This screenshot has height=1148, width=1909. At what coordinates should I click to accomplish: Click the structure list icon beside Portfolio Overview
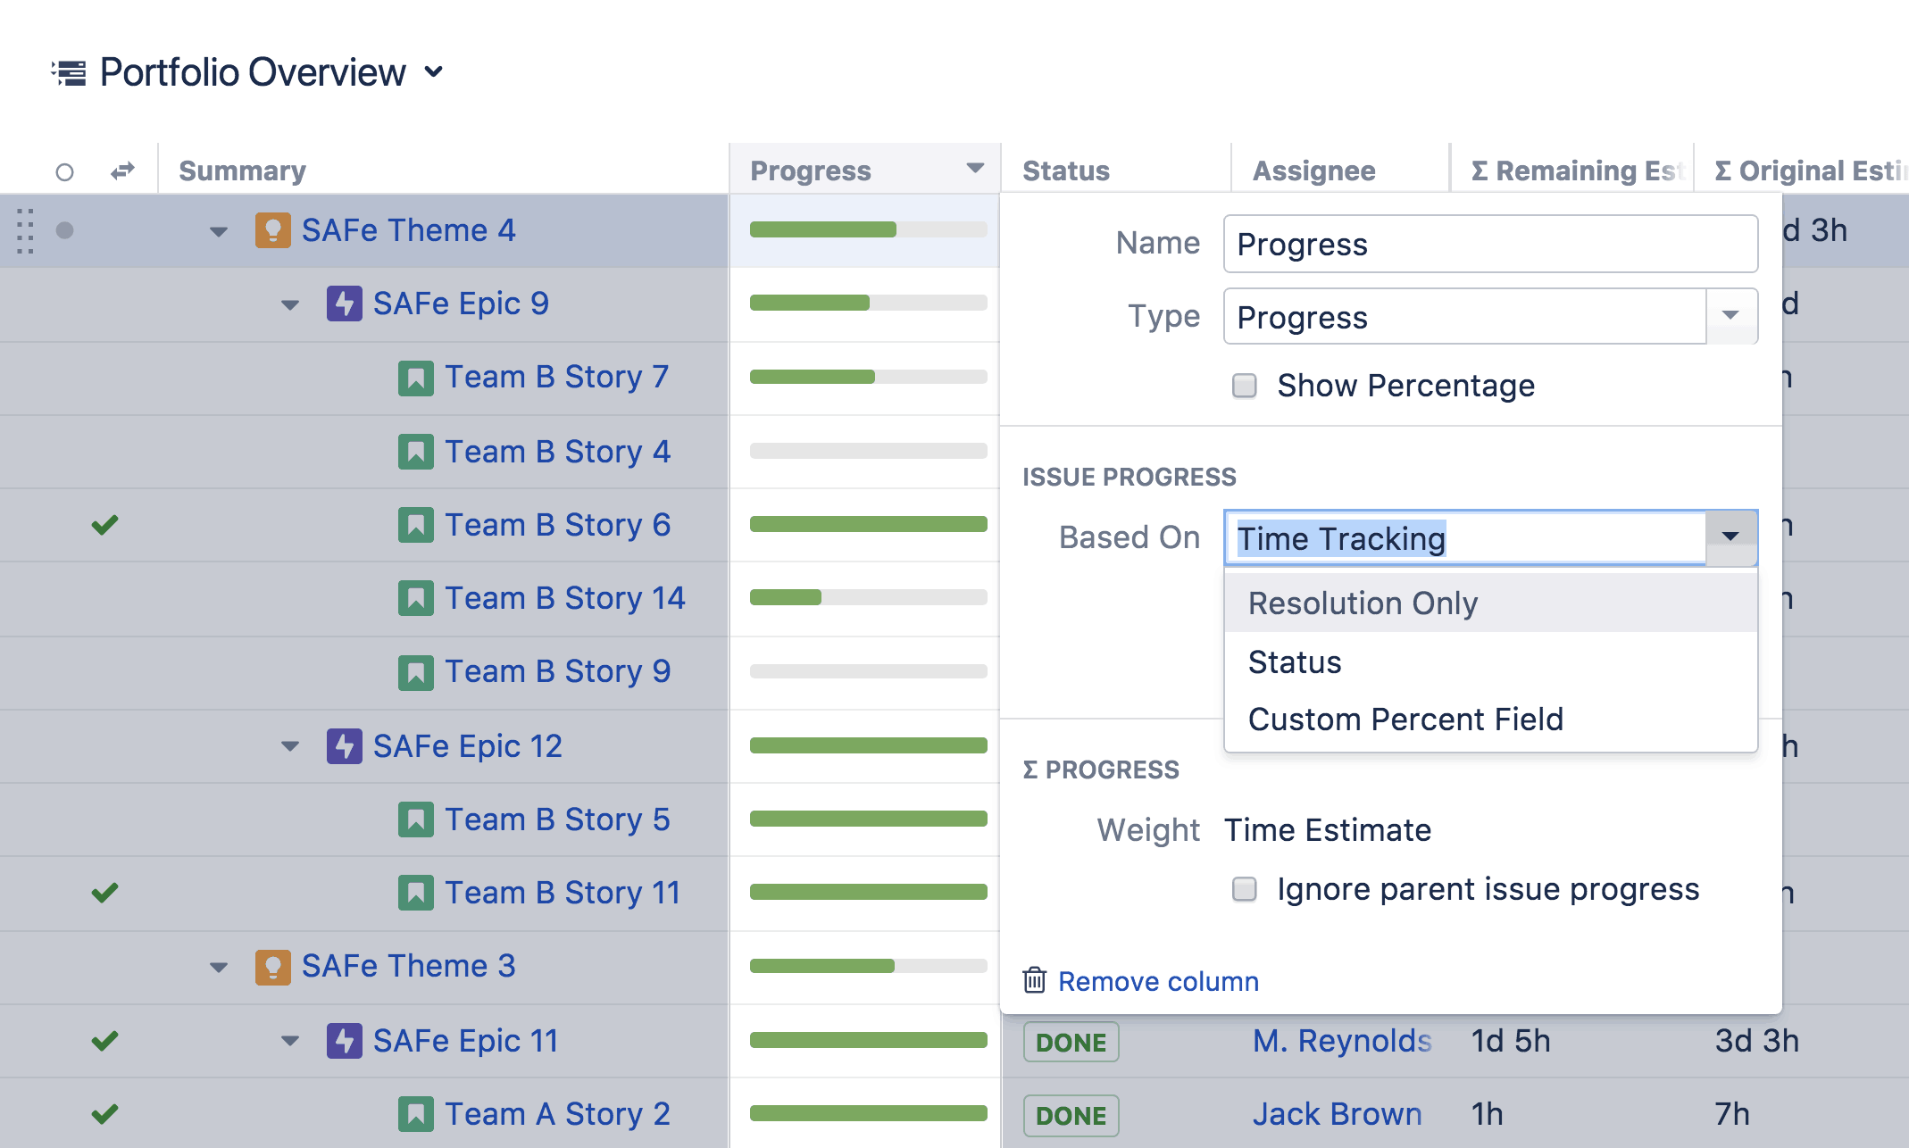pos(69,72)
